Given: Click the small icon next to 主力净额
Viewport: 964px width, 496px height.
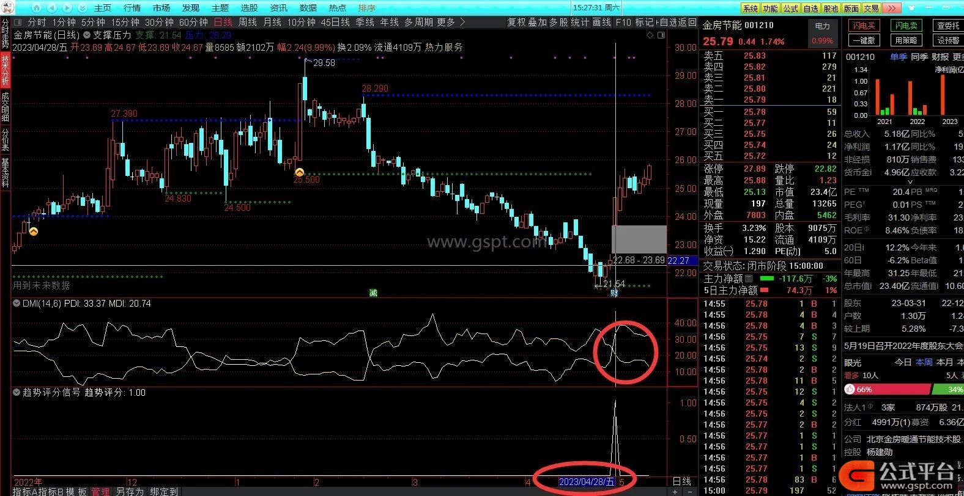Looking at the screenshot, I should click(x=749, y=279).
